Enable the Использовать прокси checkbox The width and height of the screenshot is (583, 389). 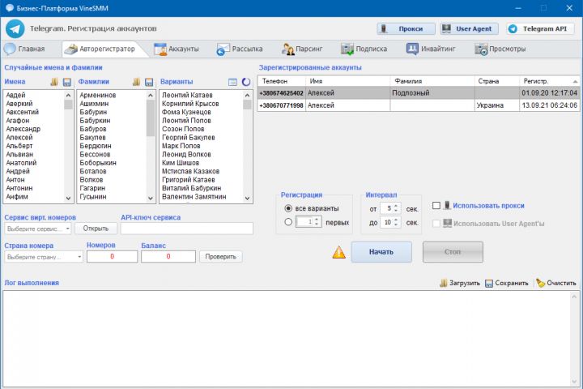click(x=436, y=206)
